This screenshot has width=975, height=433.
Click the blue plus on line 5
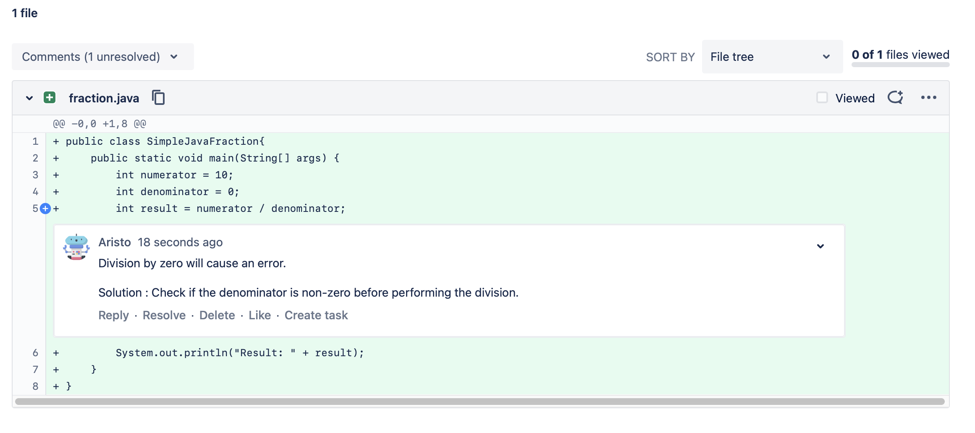(45, 209)
